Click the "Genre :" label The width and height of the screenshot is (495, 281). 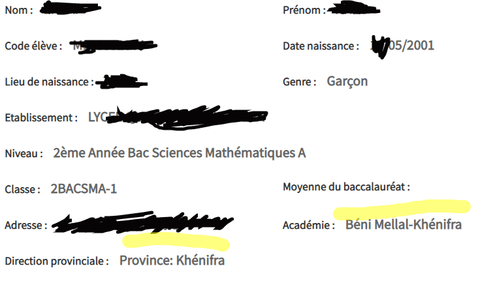(x=300, y=82)
